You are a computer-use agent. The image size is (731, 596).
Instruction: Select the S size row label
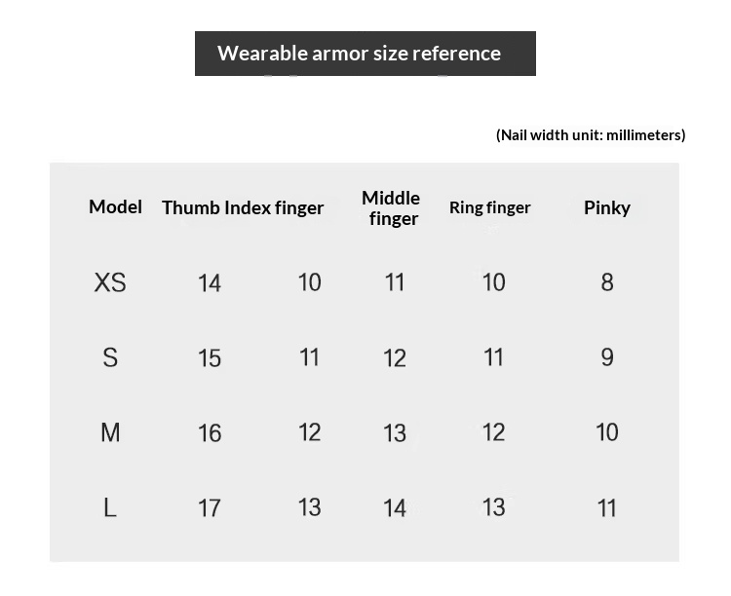point(110,357)
